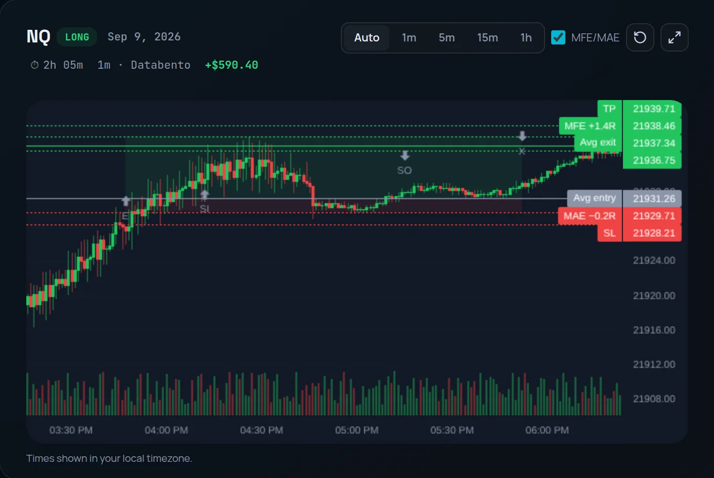Select the Auto timeframe tab
This screenshot has height=478, width=714.
(367, 38)
